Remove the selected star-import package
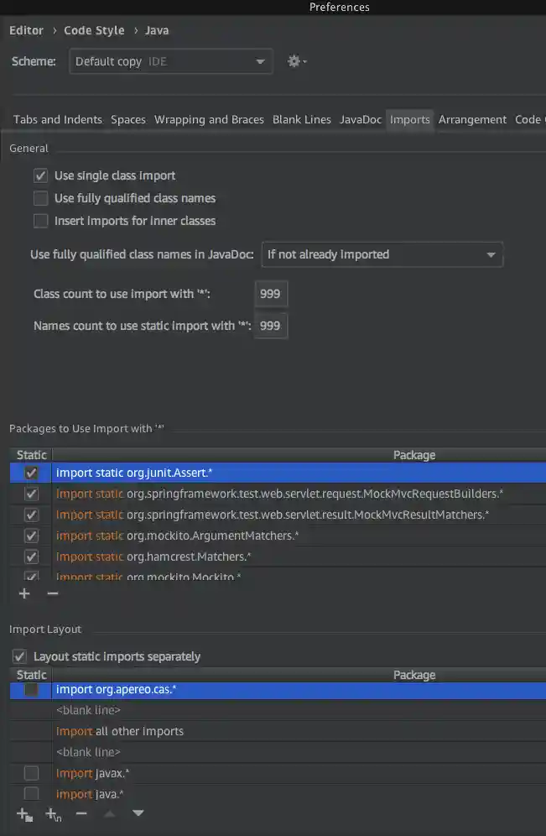Image resolution: width=546 pixels, height=836 pixels. click(53, 593)
